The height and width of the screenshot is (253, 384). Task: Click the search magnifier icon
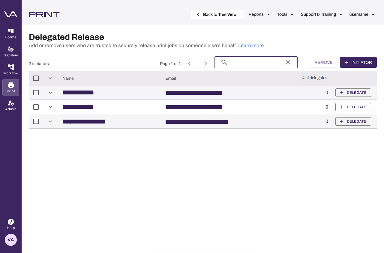224,62
